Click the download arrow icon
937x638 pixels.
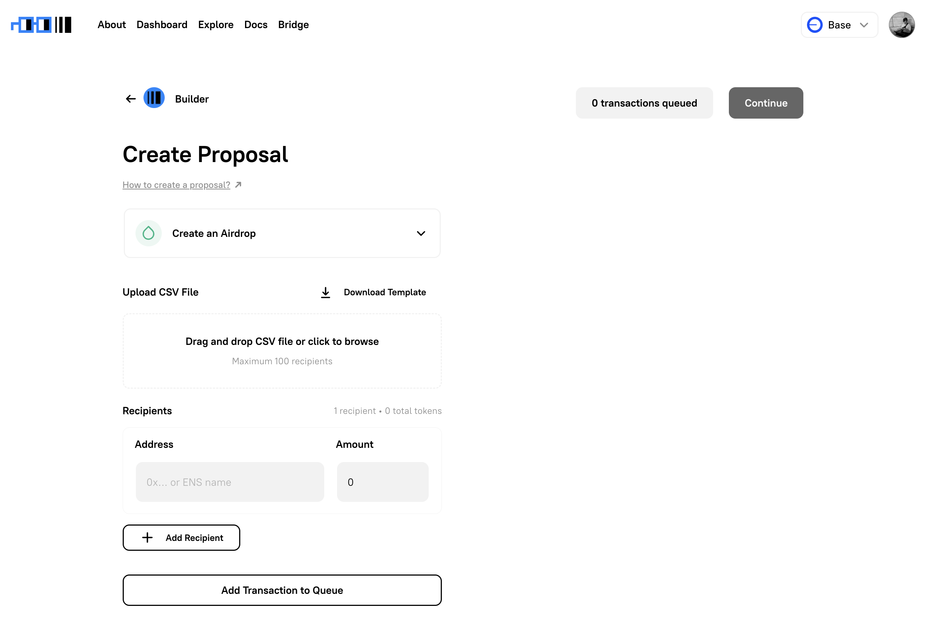point(325,292)
